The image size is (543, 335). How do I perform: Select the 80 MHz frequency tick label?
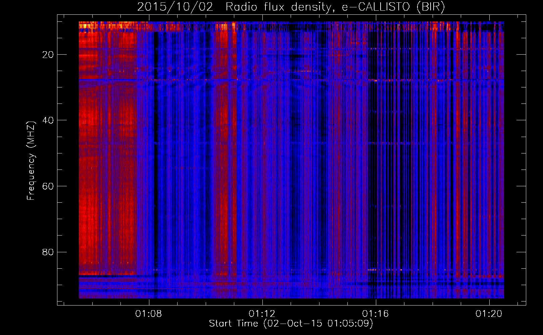click(x=48, y=252)
